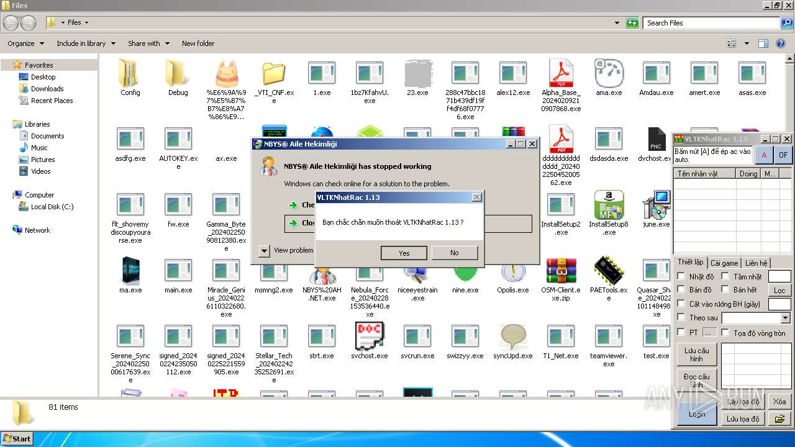Viewport: 795px width, 447px height.
Task: Open the Debug folder
Action: (x=178, y=74)
